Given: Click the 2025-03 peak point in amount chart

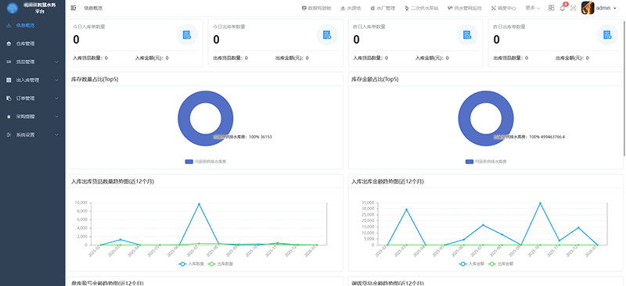Looking at the screenshot, I should (406, 209).
